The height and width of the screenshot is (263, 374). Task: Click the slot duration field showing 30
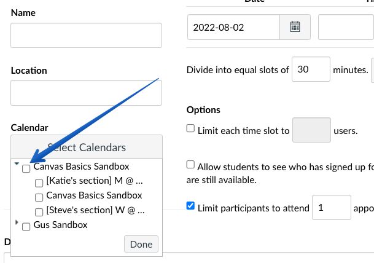coord(311,69)
